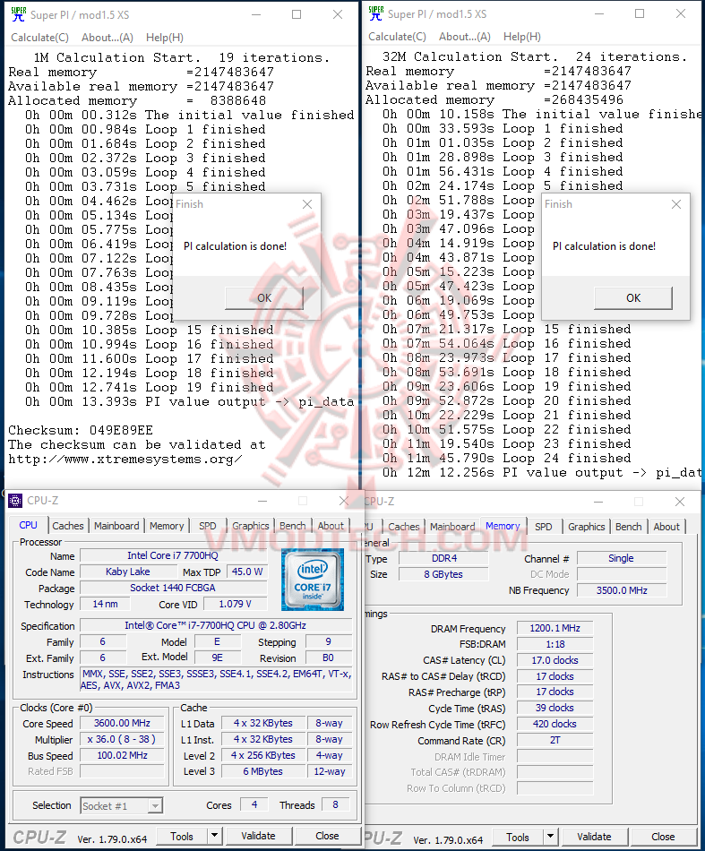This screenshot has width=705, height=851.
Task: Click the CPU-Z icon in the left CPU-Z title bar
Action: click(16, 501)
